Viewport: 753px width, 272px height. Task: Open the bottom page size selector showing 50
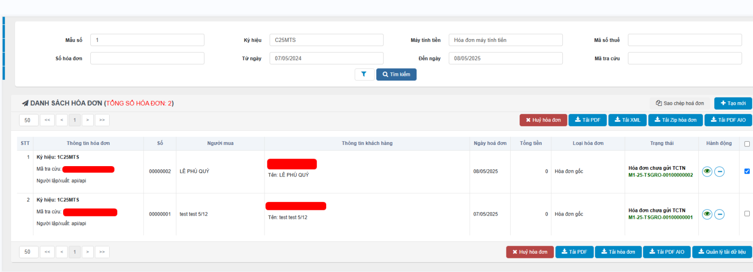[28, 252]
